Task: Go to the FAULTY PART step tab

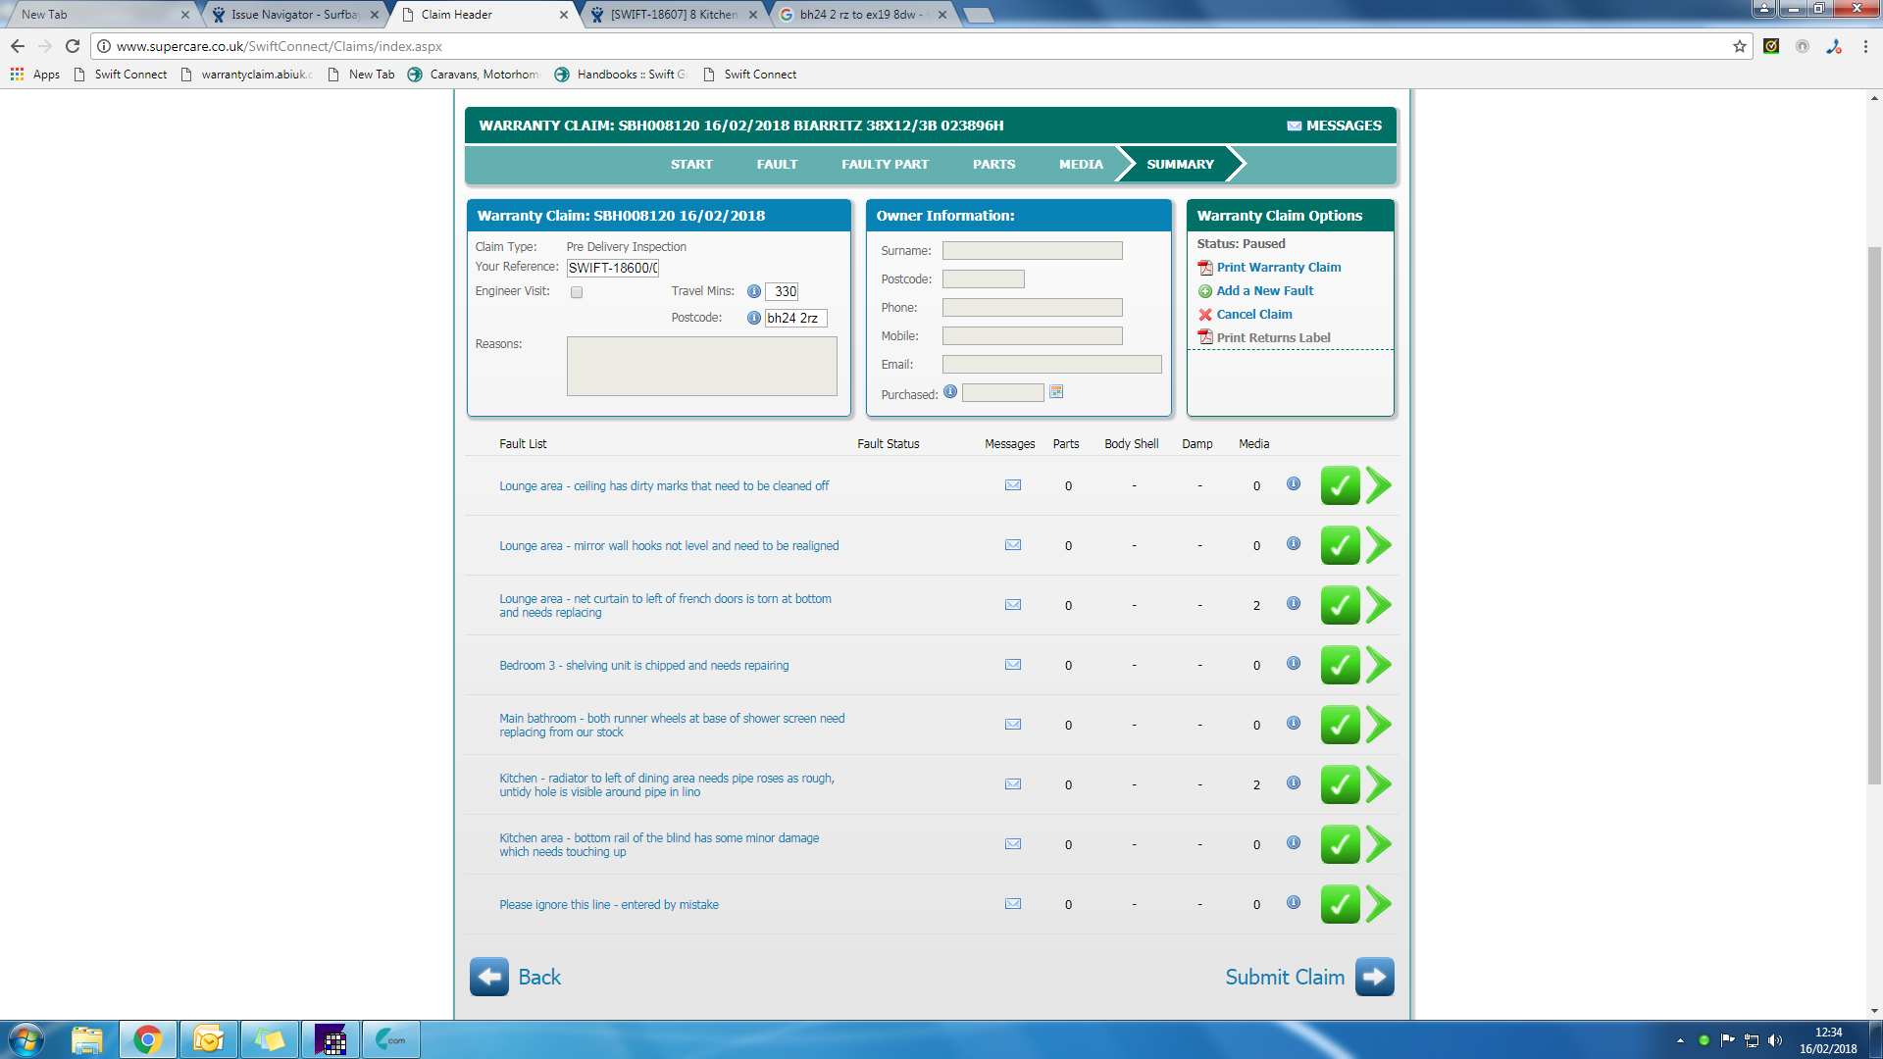Action: pyautogui.click(x=885, y=164)
